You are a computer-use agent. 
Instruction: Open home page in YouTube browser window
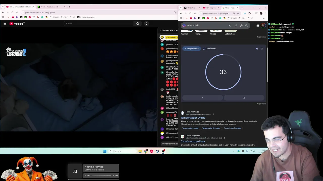[x=17, y=12]
